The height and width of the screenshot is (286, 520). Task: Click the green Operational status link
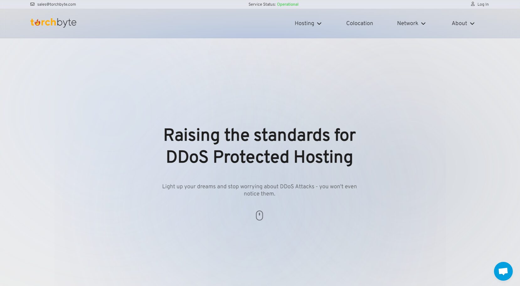point(288,4)
